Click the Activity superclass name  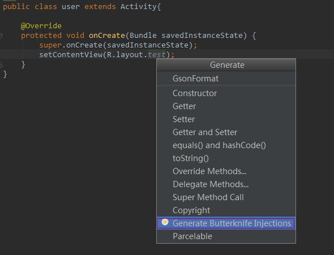point(139,7)
